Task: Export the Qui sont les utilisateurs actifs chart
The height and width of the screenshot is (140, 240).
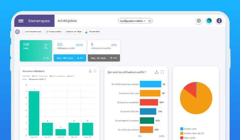Action: 156,72
